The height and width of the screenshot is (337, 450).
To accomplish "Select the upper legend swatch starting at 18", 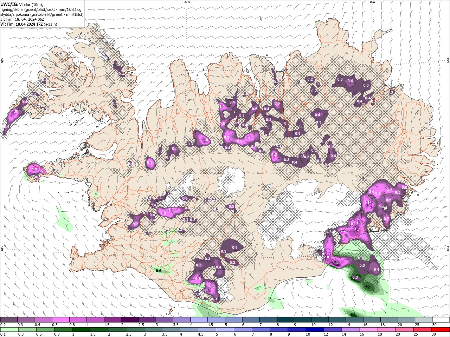I will click(389, 320).
